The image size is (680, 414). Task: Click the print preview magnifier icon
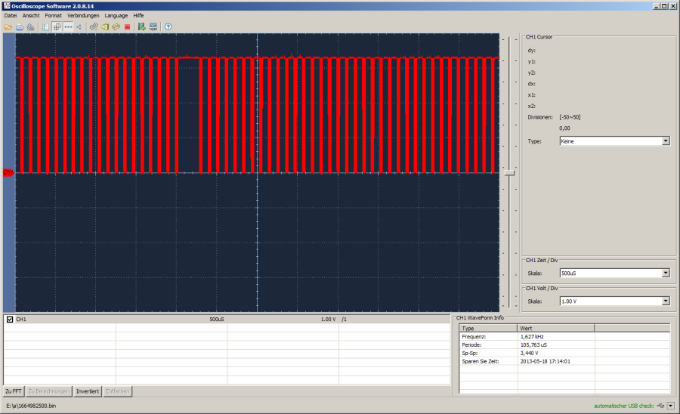[x=29, y=26]
